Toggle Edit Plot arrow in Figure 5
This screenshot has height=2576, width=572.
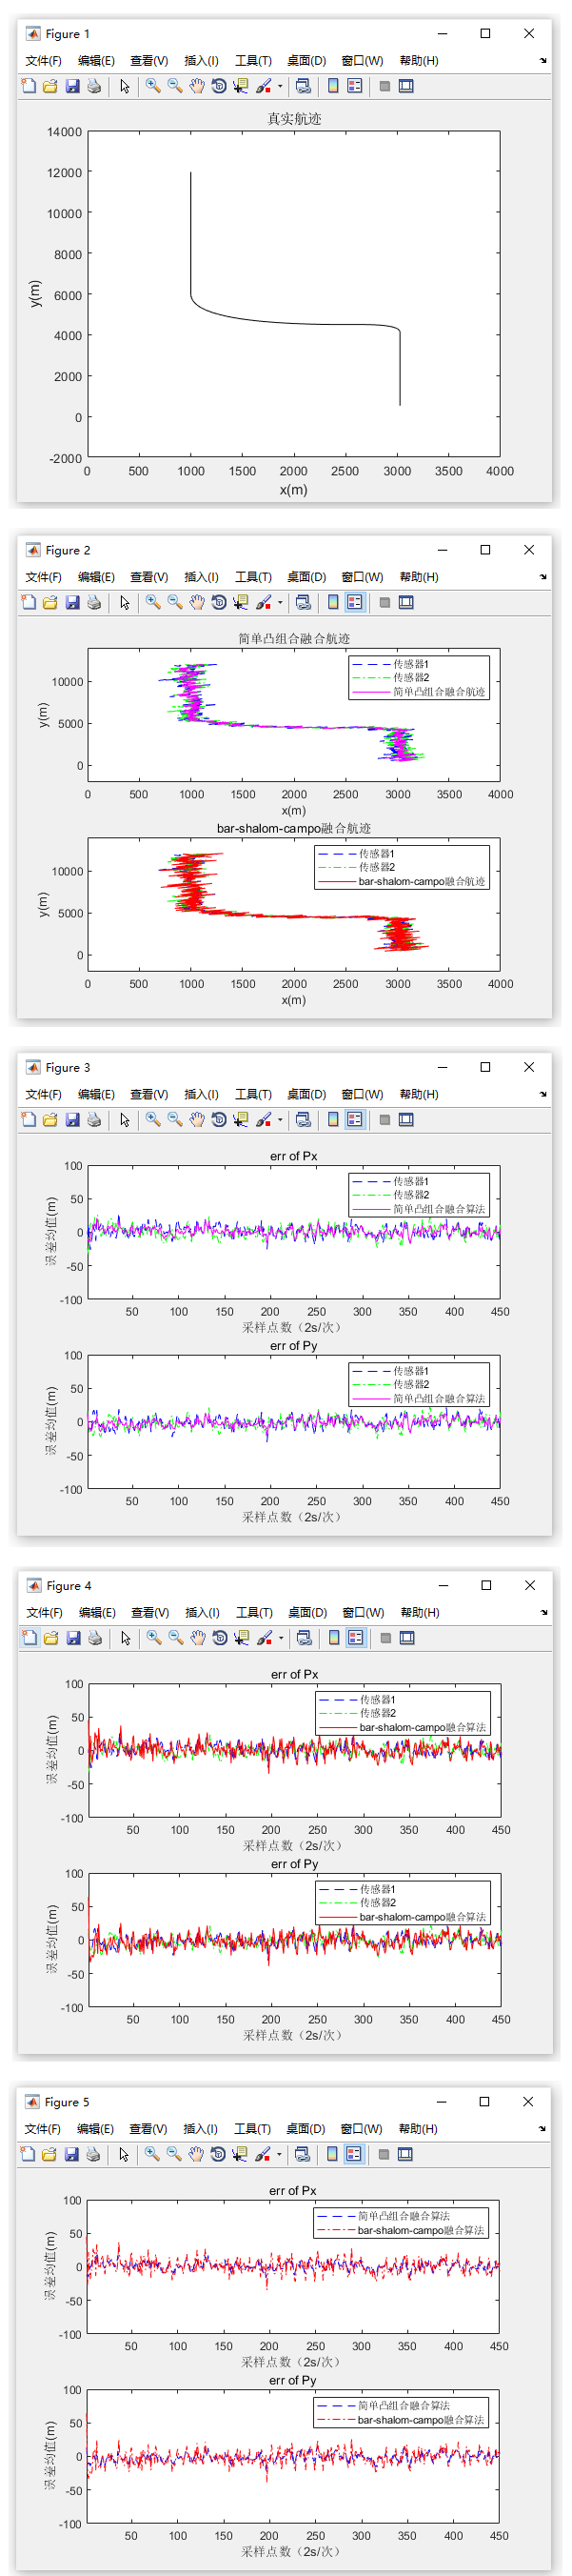point(124,2154)
